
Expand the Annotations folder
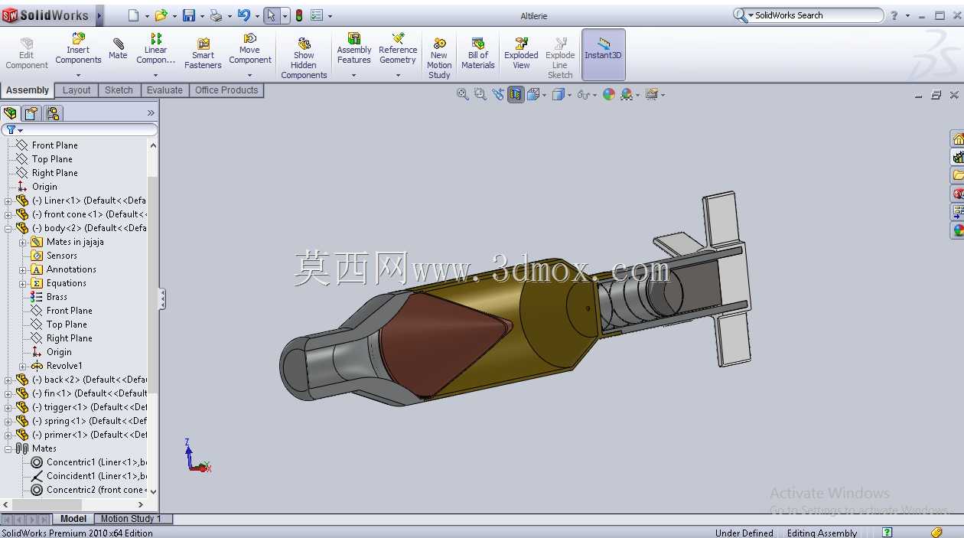pos(23,269)
